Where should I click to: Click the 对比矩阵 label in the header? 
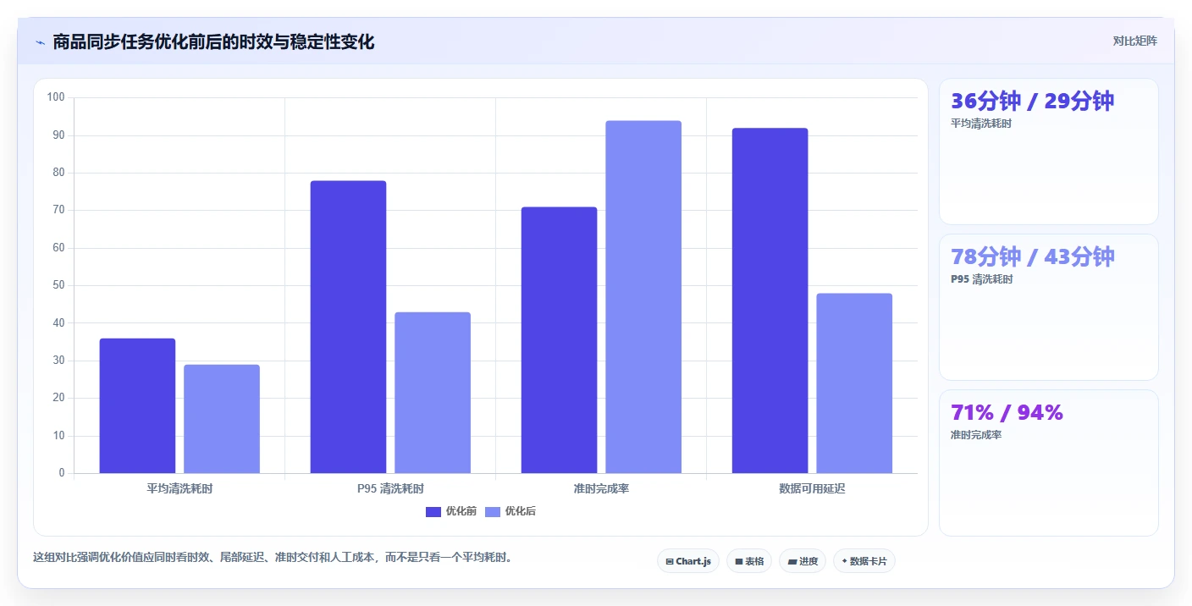[x=1134, y=41]
